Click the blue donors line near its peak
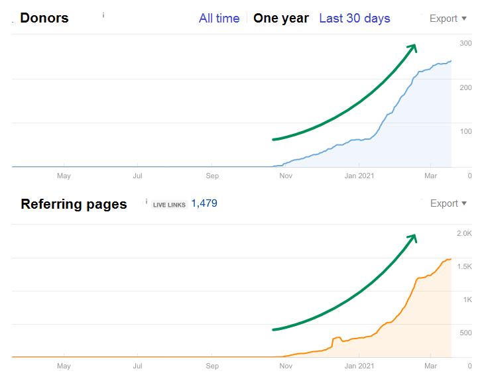This screenshot has width=486, height=379. point(448,62)
